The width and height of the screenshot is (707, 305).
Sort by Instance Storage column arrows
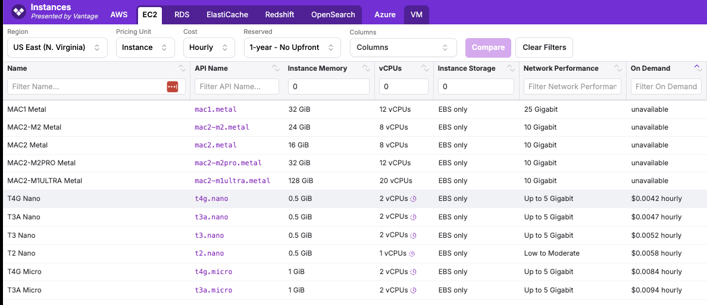(x=511, y=68)
